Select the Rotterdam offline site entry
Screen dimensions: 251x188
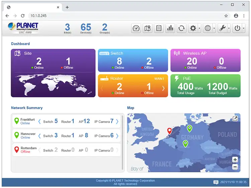pyautogui.click(x=28, y=150)
